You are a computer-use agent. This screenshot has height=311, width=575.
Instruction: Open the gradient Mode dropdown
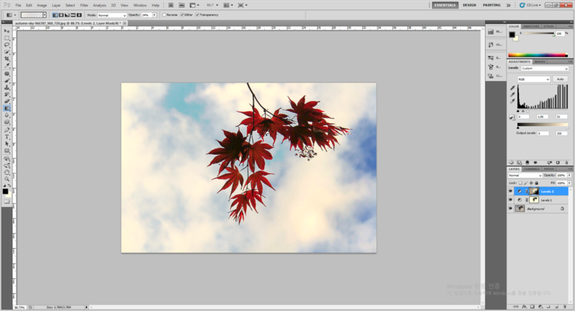point(112,15)
